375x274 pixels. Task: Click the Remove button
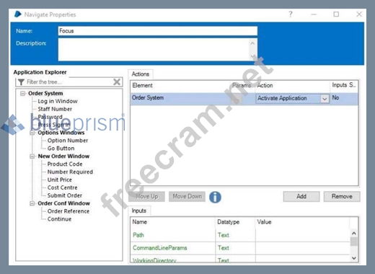pyautogui.click(x=342, y=196)
